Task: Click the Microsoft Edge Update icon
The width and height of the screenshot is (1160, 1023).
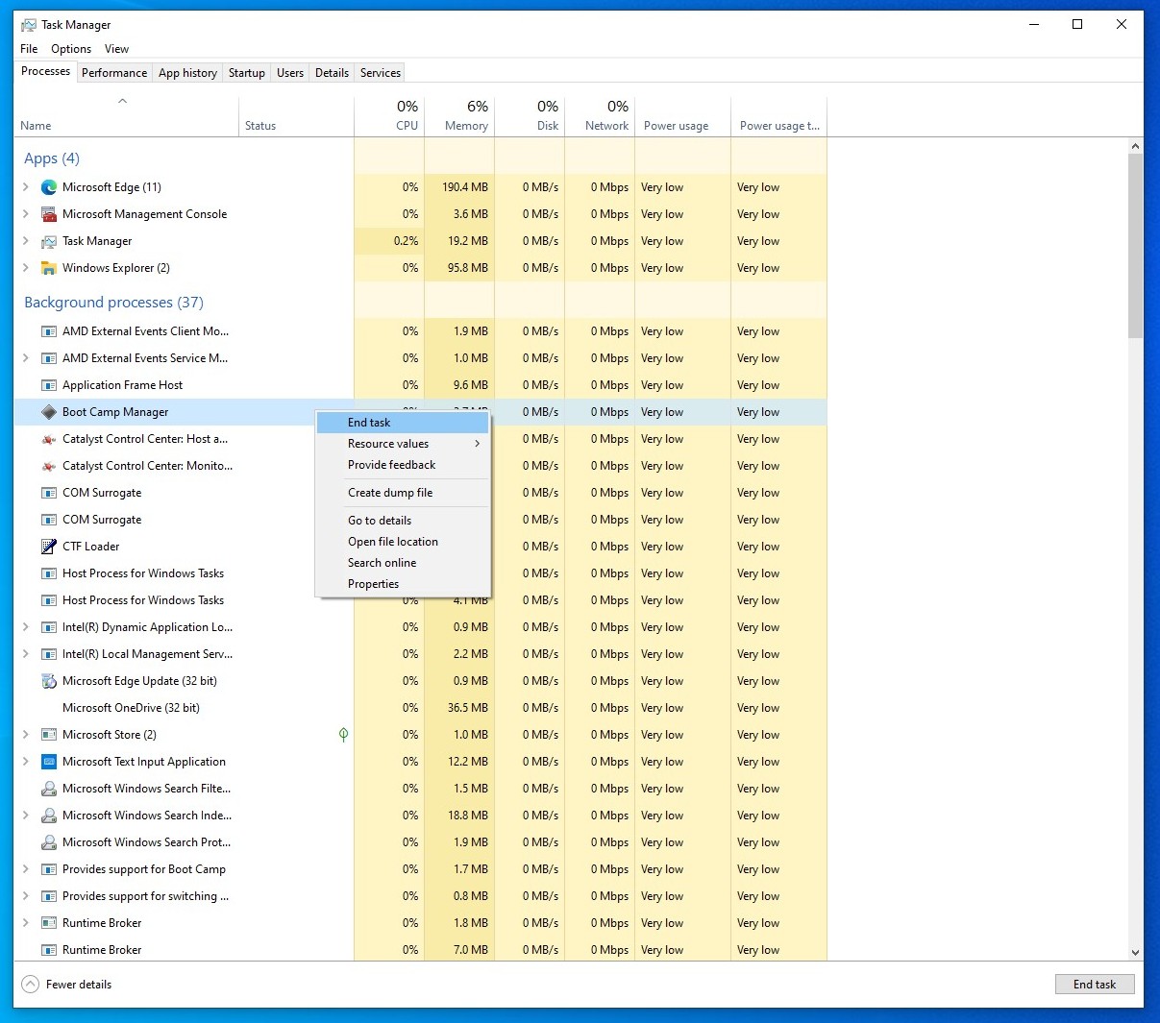Action: click(49, 681)
